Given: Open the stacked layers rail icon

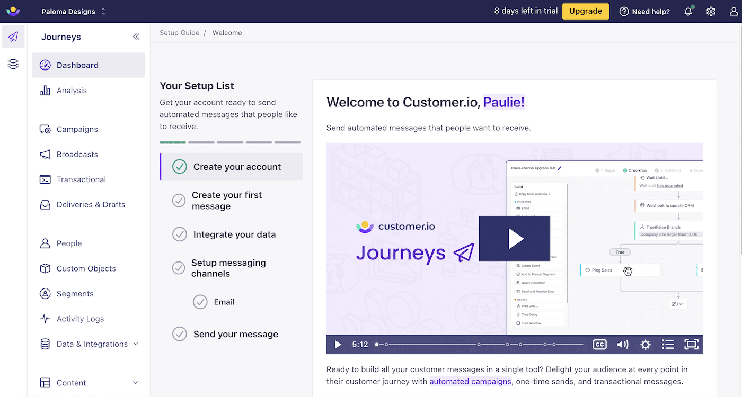Looking at the screenshot, I should point(13,64).
